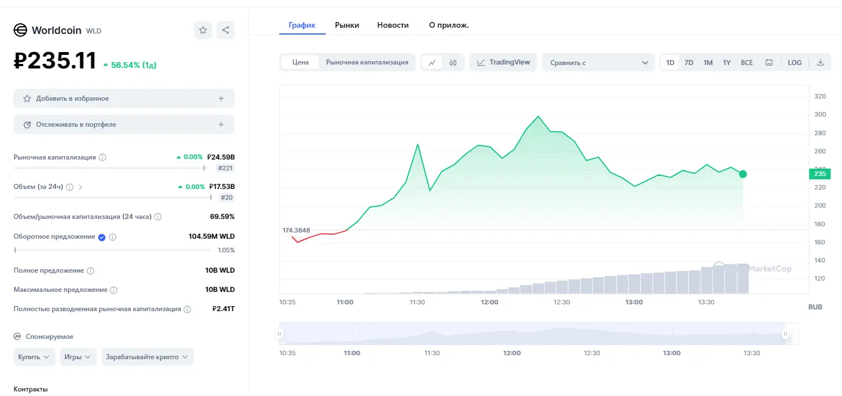Click the ₽235.11 price value
The image size is (842, 396).
coord(55,61)
